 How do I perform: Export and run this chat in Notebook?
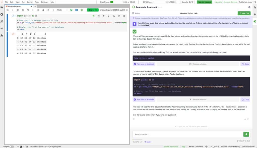tap(191, 126)
